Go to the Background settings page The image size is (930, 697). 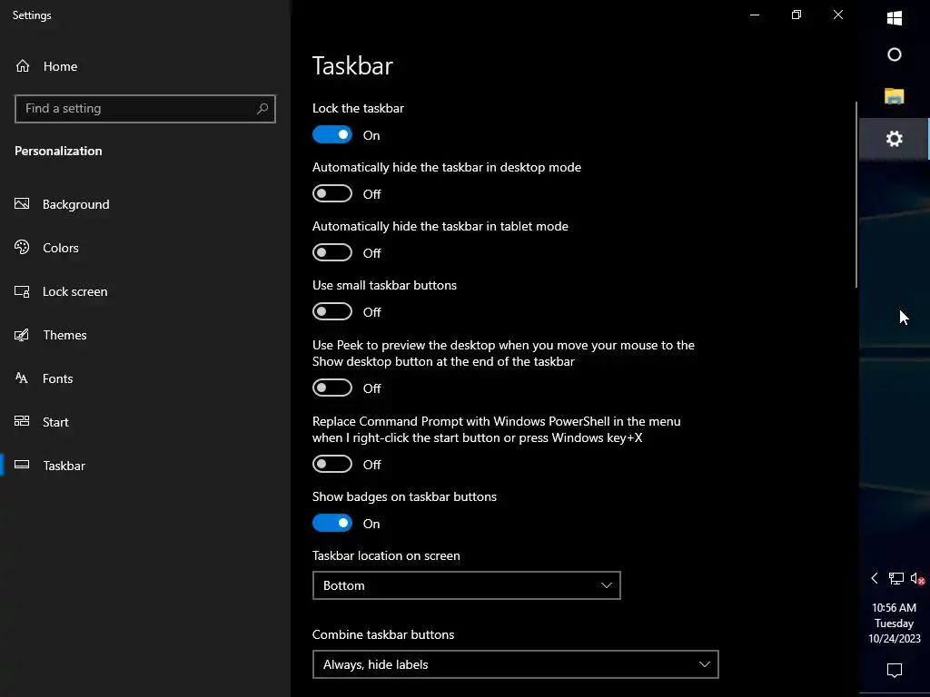coord(75,204)
